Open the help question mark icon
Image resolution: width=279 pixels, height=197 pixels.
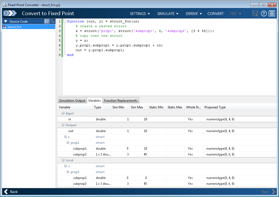click(x=264, y=14)
